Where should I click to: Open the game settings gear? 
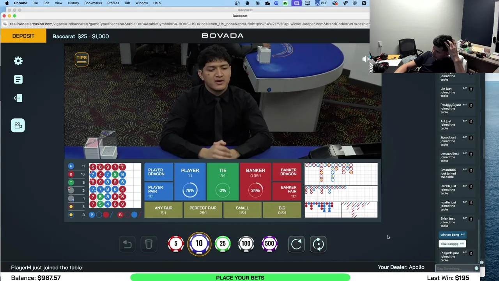pos(18,61)
